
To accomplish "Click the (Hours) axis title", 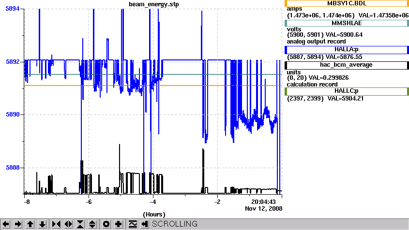I will [154, 215].
